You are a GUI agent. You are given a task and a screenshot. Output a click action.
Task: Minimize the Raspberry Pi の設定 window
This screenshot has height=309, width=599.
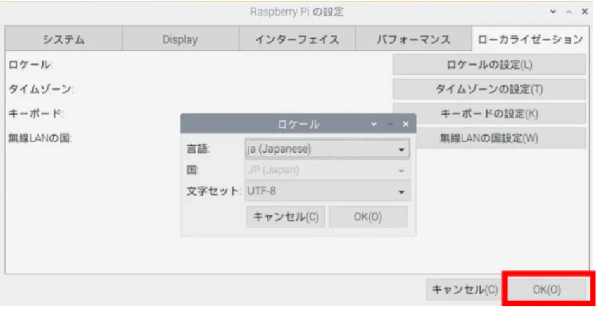[x=553, y=12]
